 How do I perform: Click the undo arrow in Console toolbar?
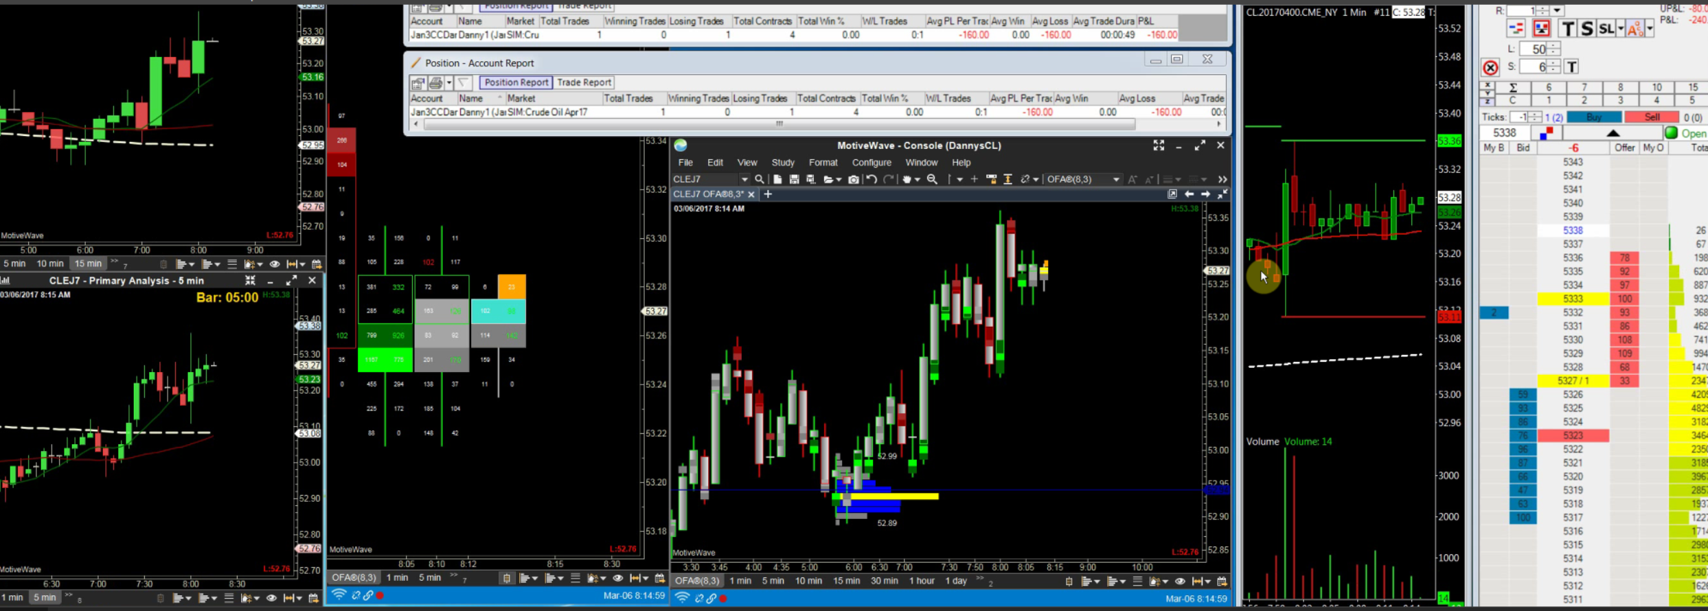872,179
